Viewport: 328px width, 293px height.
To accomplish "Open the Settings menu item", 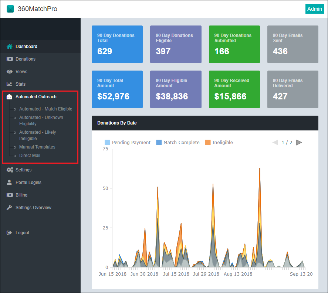I will [40, 170].
